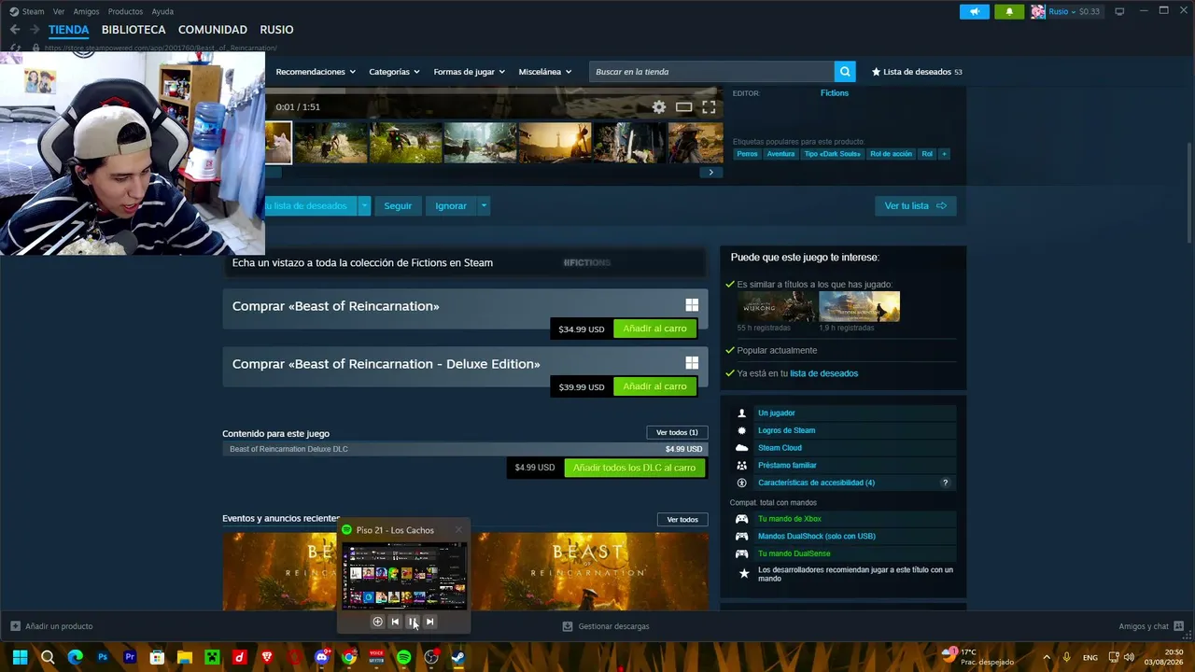Add Beast of Reincarnation $34.99 to cart
The height and width of the screenshot is (672, 1195).
tap(654, 329)
